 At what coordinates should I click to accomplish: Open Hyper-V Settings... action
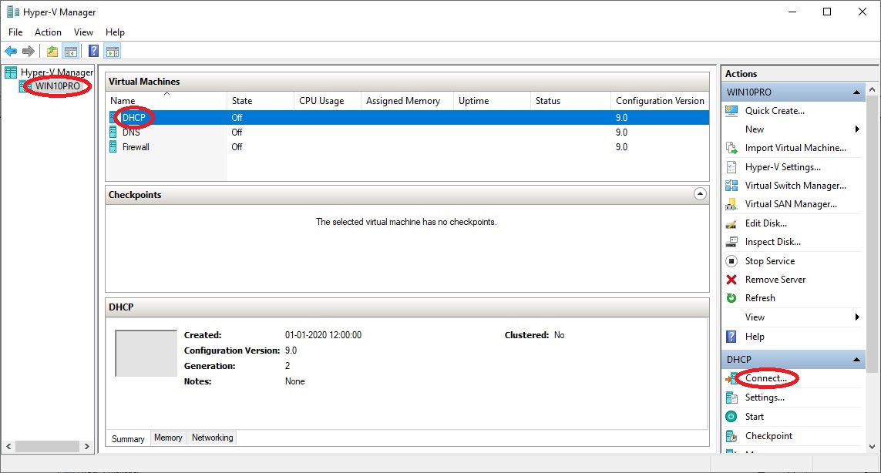782,167
